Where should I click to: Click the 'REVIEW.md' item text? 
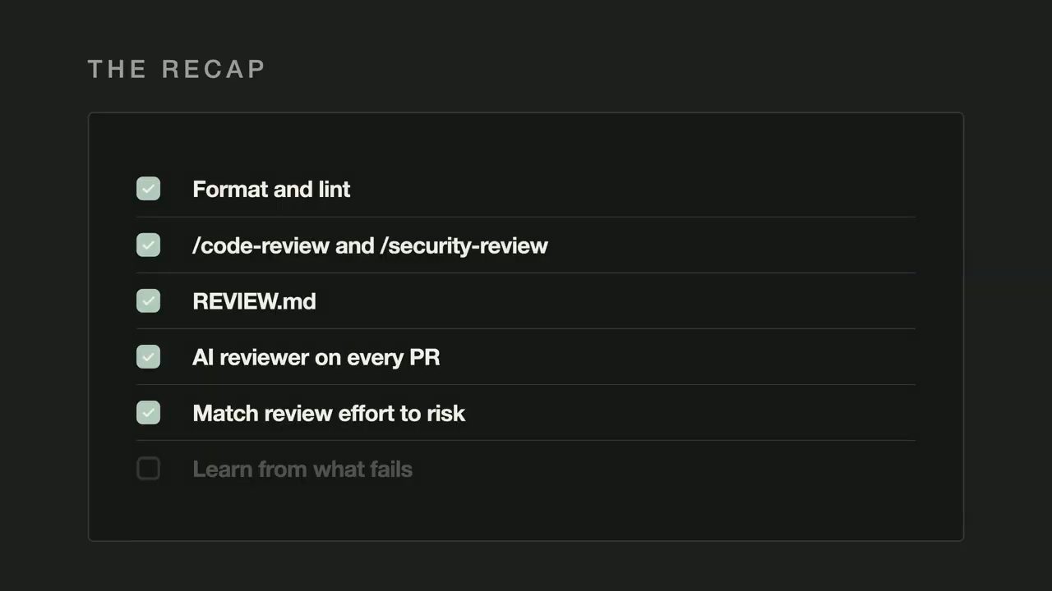254,301
